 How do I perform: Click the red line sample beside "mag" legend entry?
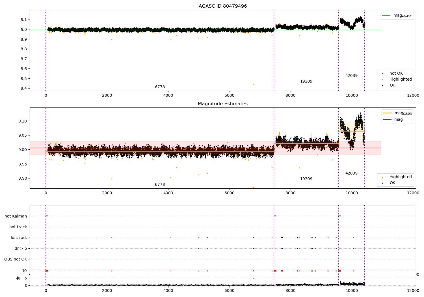(x=387, y=120)
